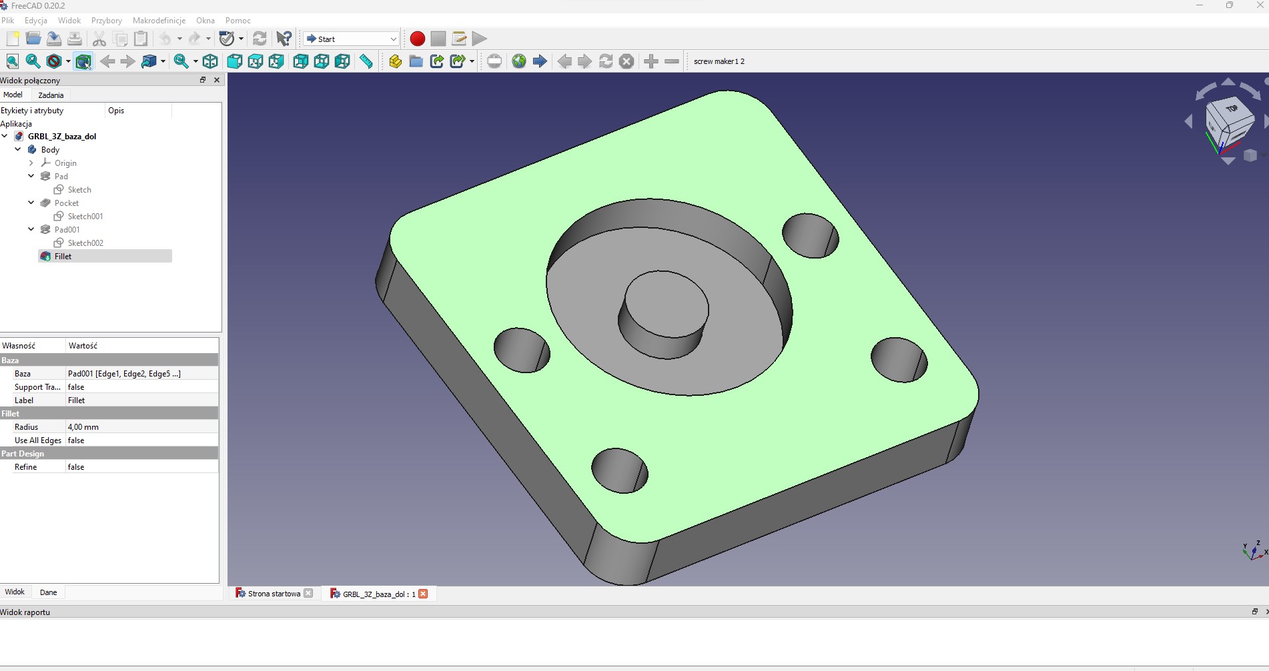This screenshot has height=671, width=1269.
Task: Open the redo history dropdown arrow
Action: (x=208, y=39)
